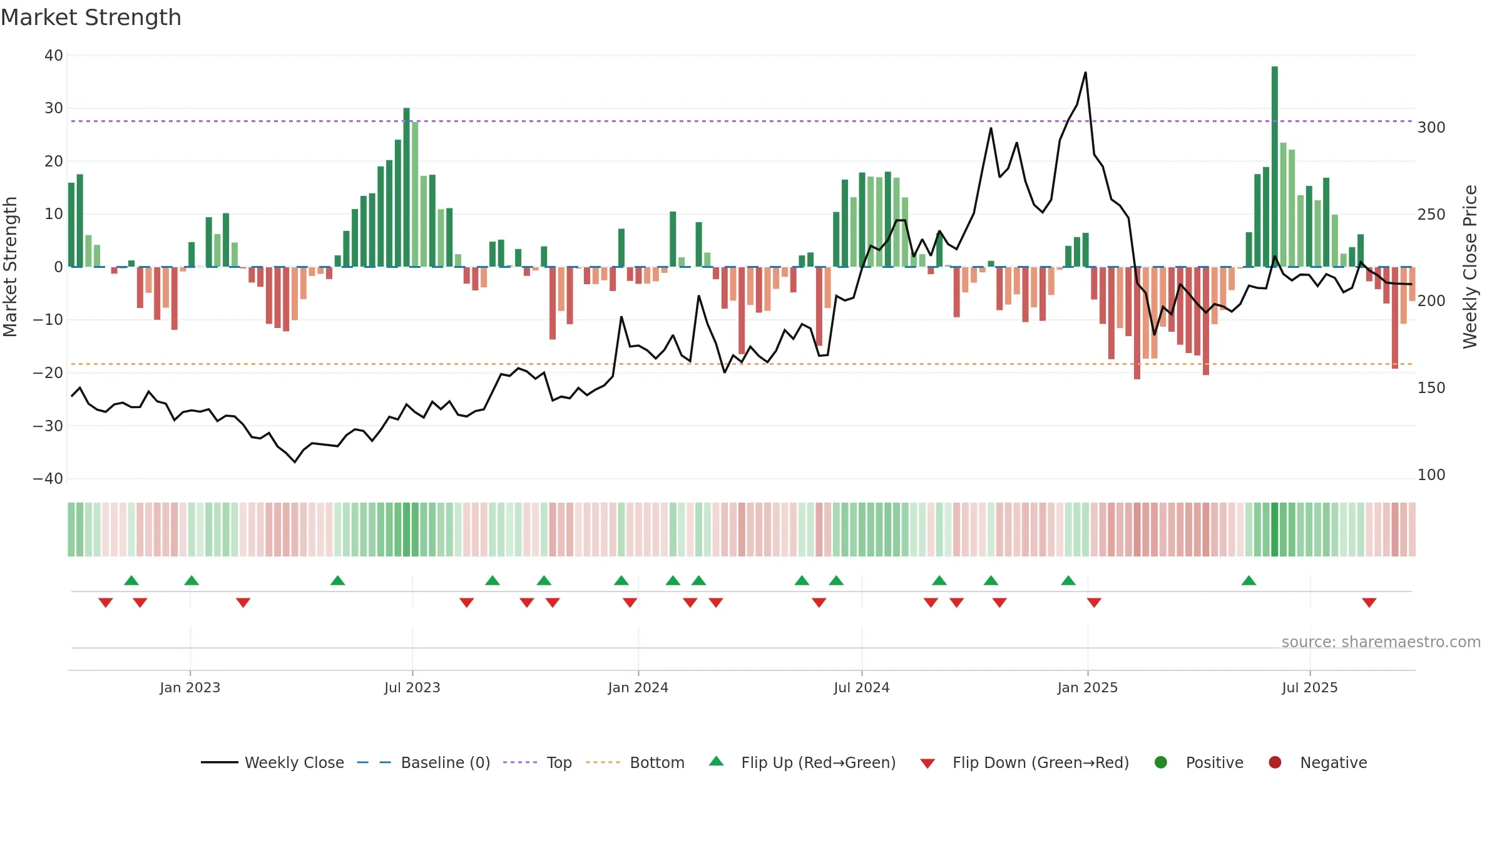
Task: Click the flip down marker just after Jan 2025
Action: coord(1094,603)
